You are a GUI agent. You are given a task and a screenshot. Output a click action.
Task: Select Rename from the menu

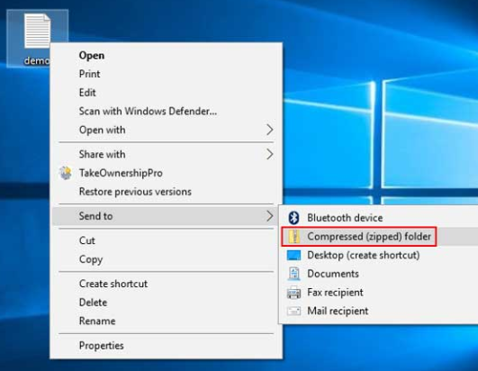97,321
